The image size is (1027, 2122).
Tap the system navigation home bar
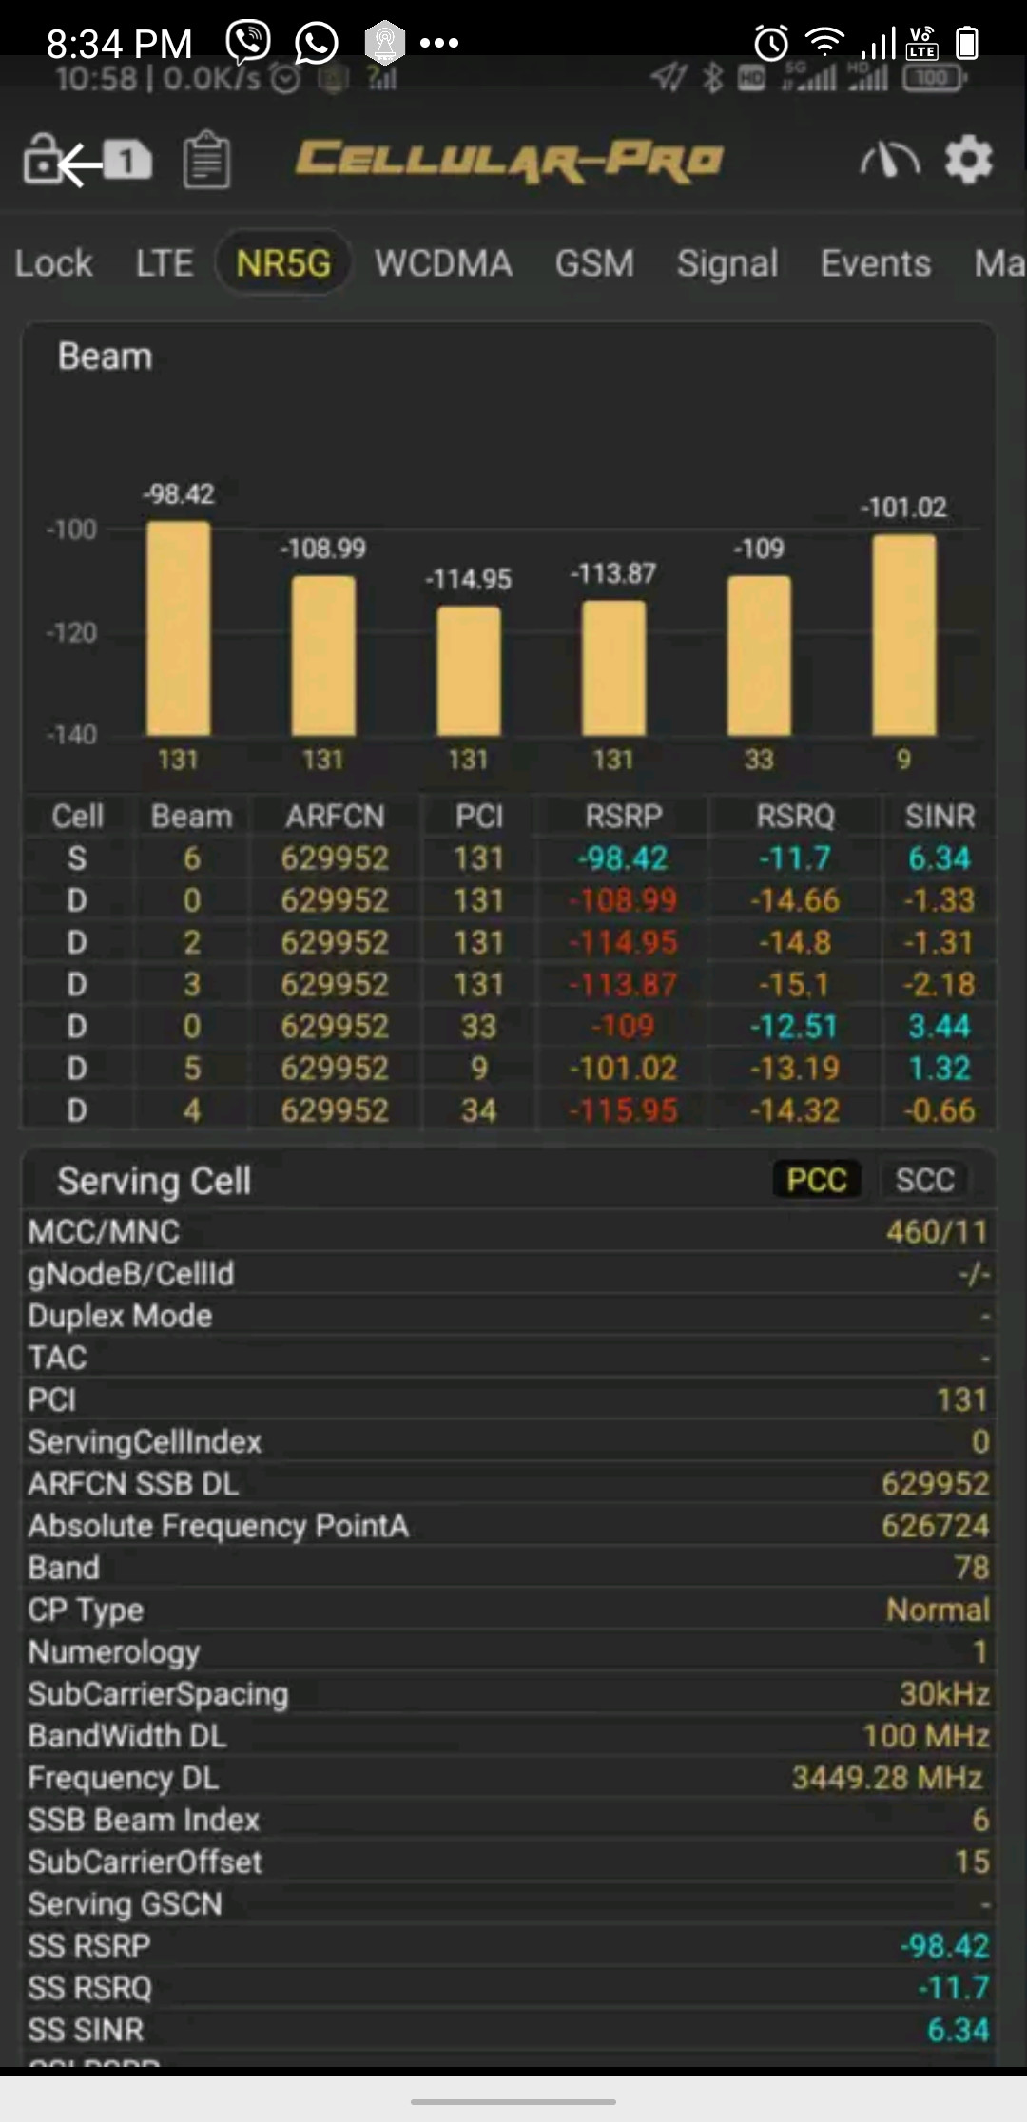[x=513, y=2100]
